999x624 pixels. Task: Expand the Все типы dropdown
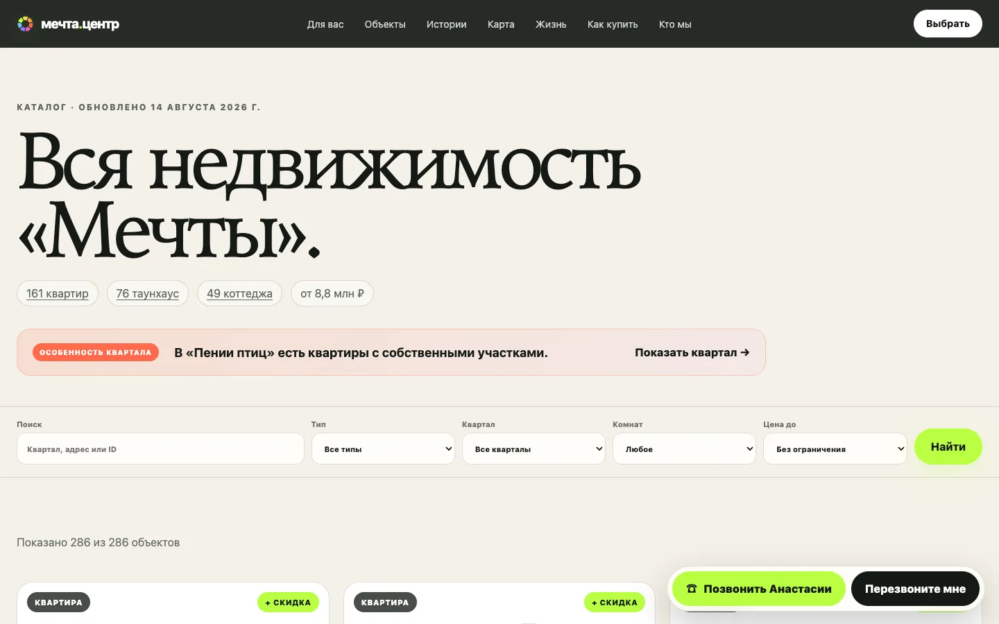pos(383,449)
